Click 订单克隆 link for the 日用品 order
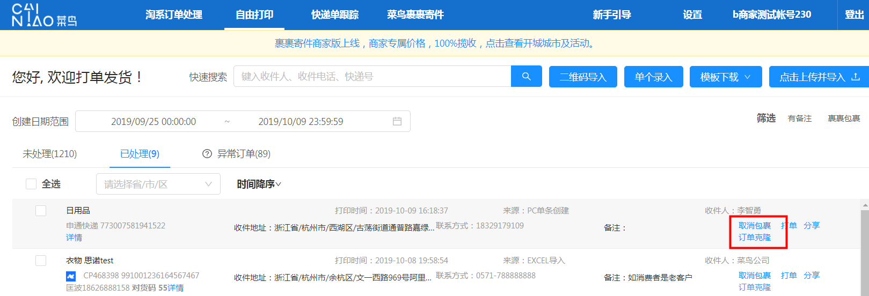This screenshot has height=296, width=869. click(x=754, y=238)
